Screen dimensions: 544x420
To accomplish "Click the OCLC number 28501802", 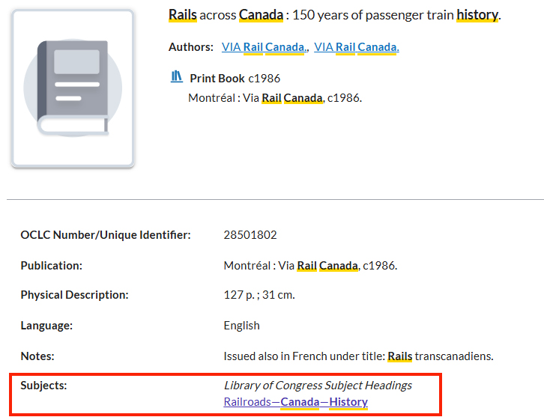I will pyautogui.click(x=250, y=235).
